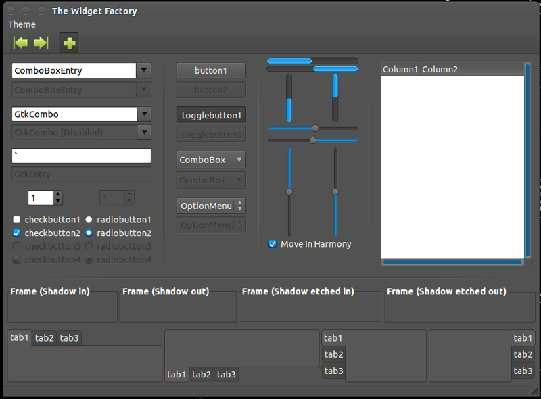The width and height of the screenshot is (541, 399).
Task: Click the right vertical progress bar
Action: 335,98
